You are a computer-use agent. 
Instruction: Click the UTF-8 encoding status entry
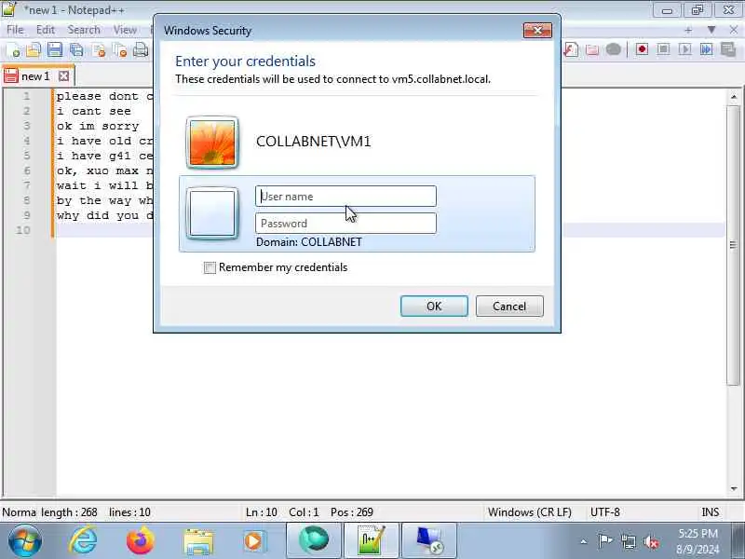click(604, 512)
